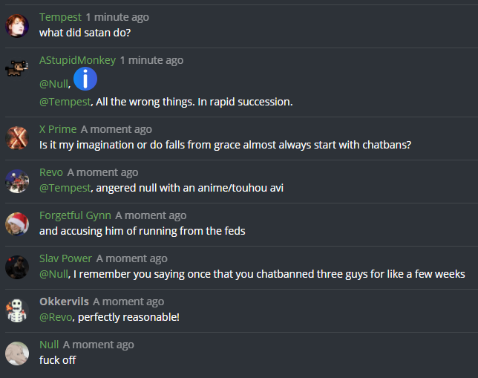
Task: Click X Prime's avatar icon
Action: pos(17,137)
